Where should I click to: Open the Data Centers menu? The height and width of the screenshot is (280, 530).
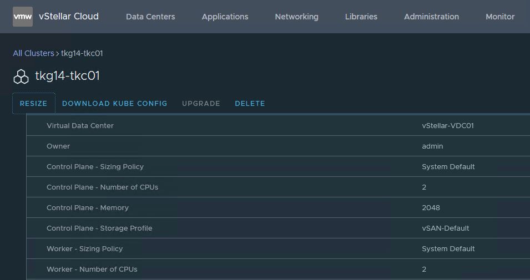click(150, 17)
